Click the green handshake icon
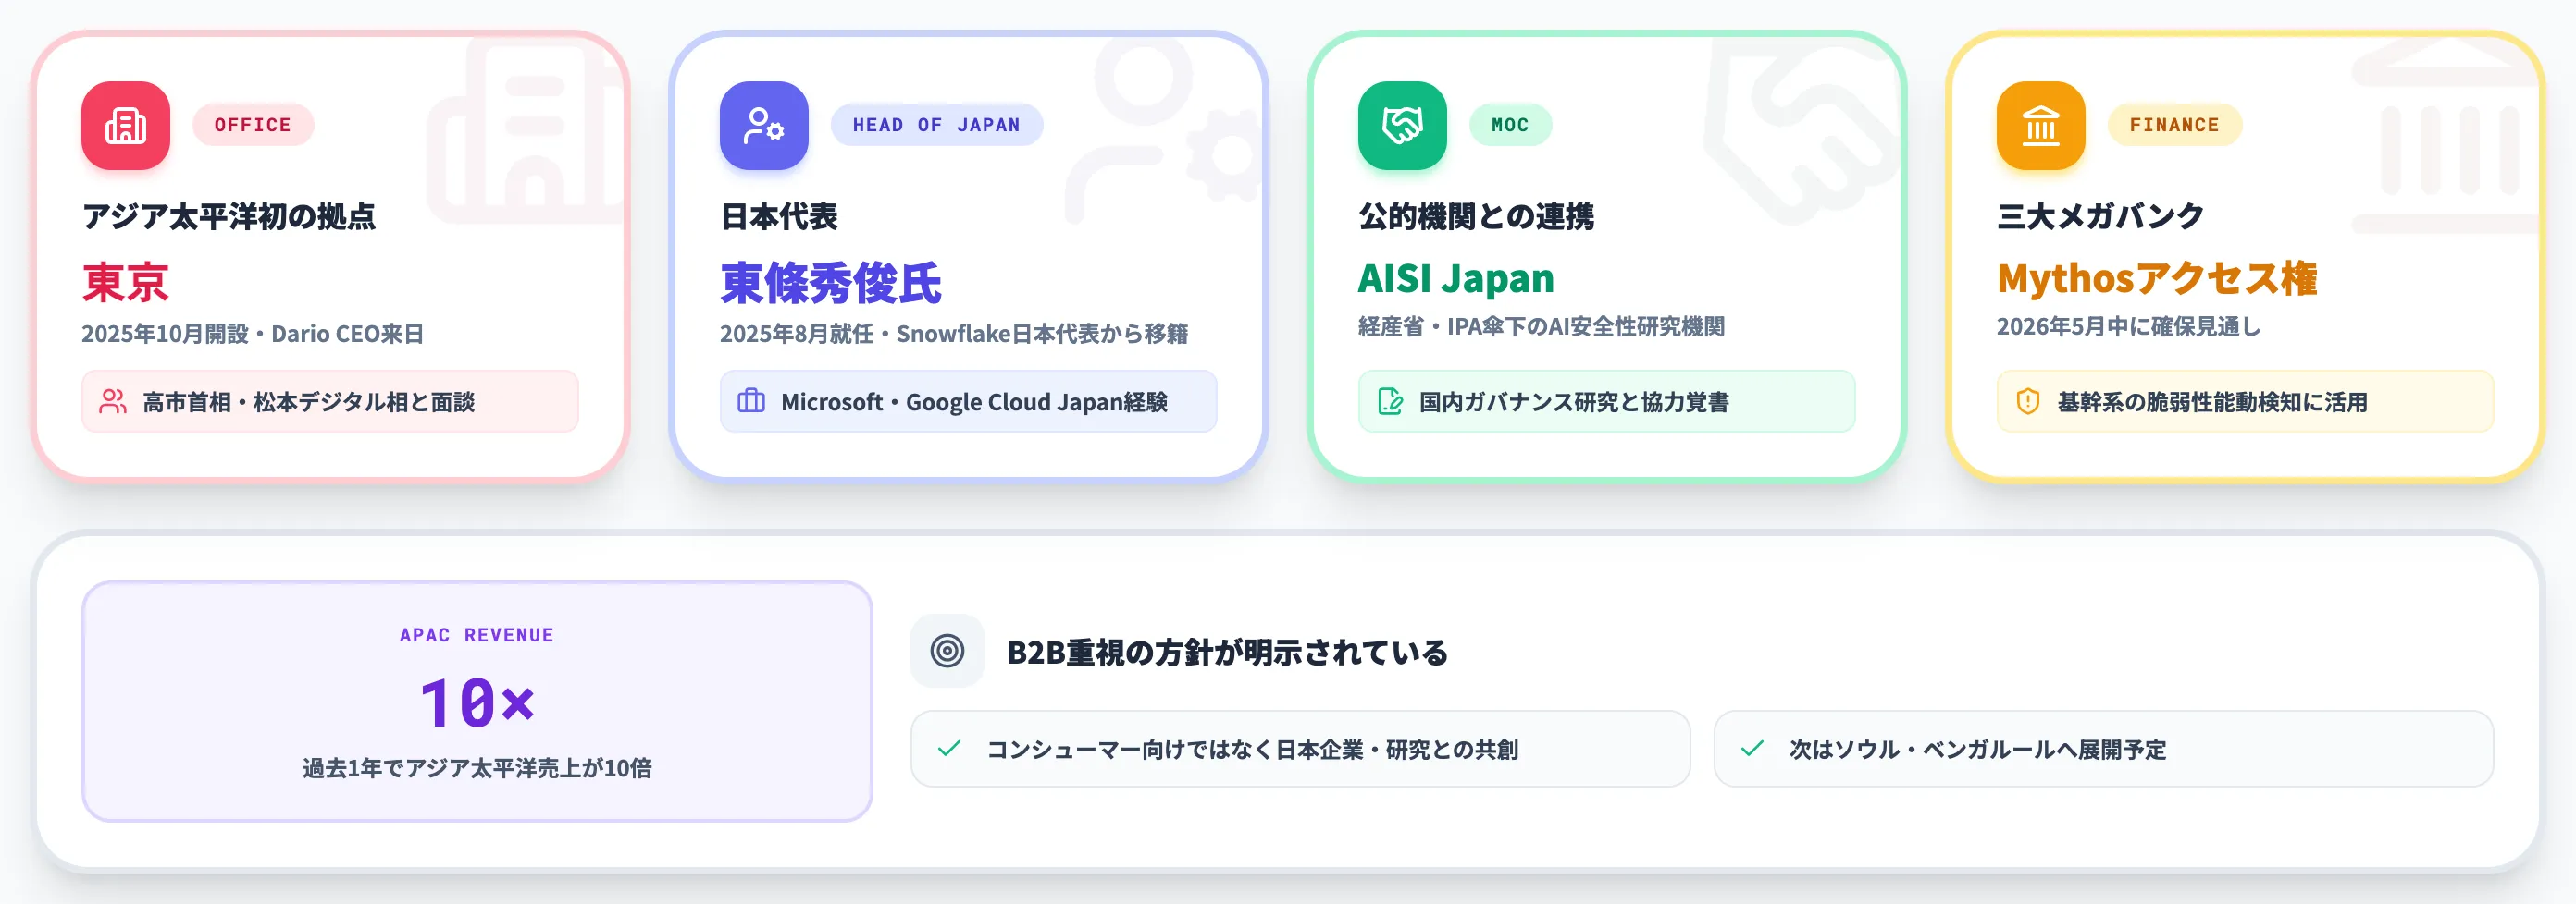Screen dimensions: 2576x904 1402,125
